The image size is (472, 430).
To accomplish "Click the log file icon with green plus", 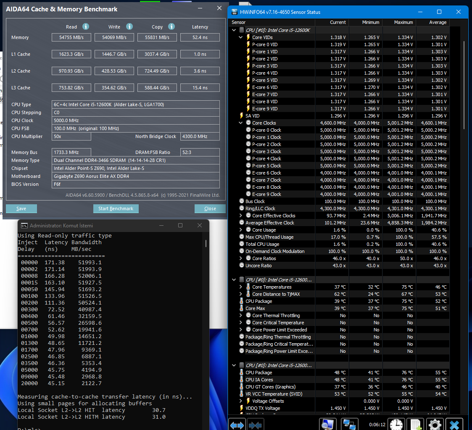I will click(416, 425).
